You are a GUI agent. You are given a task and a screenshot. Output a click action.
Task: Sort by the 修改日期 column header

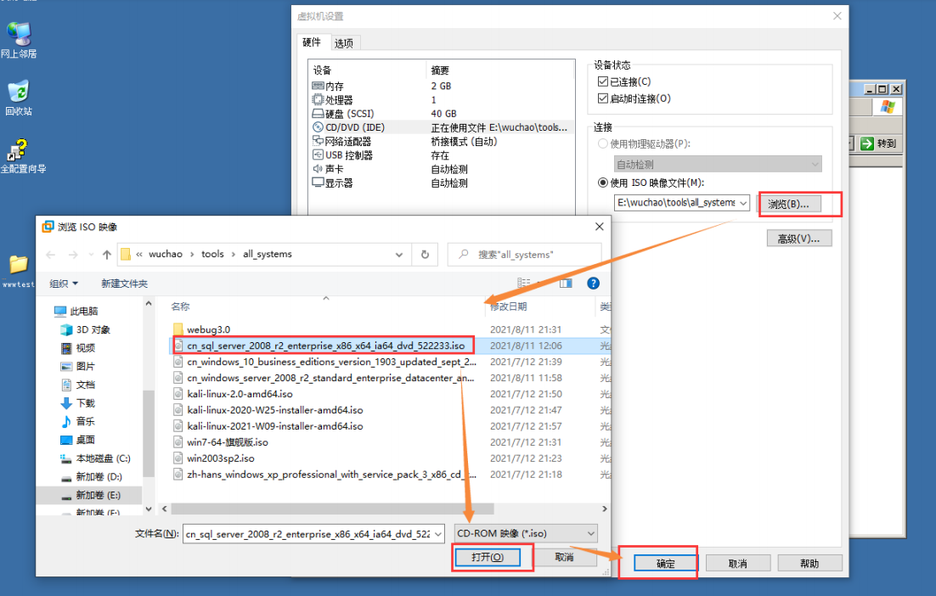[509, 306]
